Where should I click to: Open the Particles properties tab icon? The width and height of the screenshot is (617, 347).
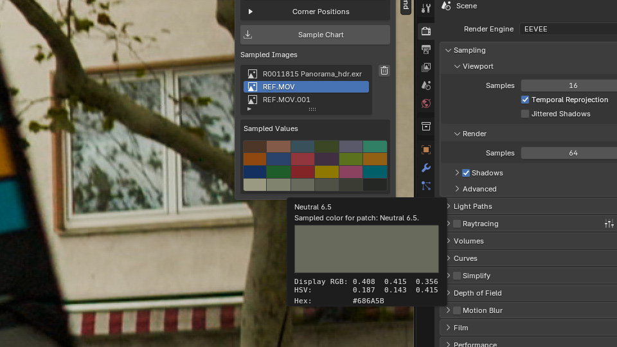tap(425, 186)
